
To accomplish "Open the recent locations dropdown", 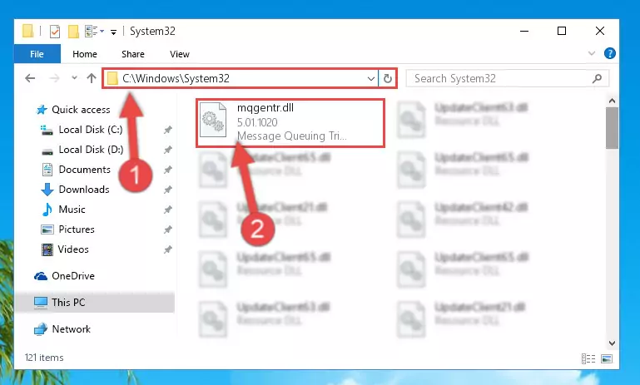I will click(74, 77).
